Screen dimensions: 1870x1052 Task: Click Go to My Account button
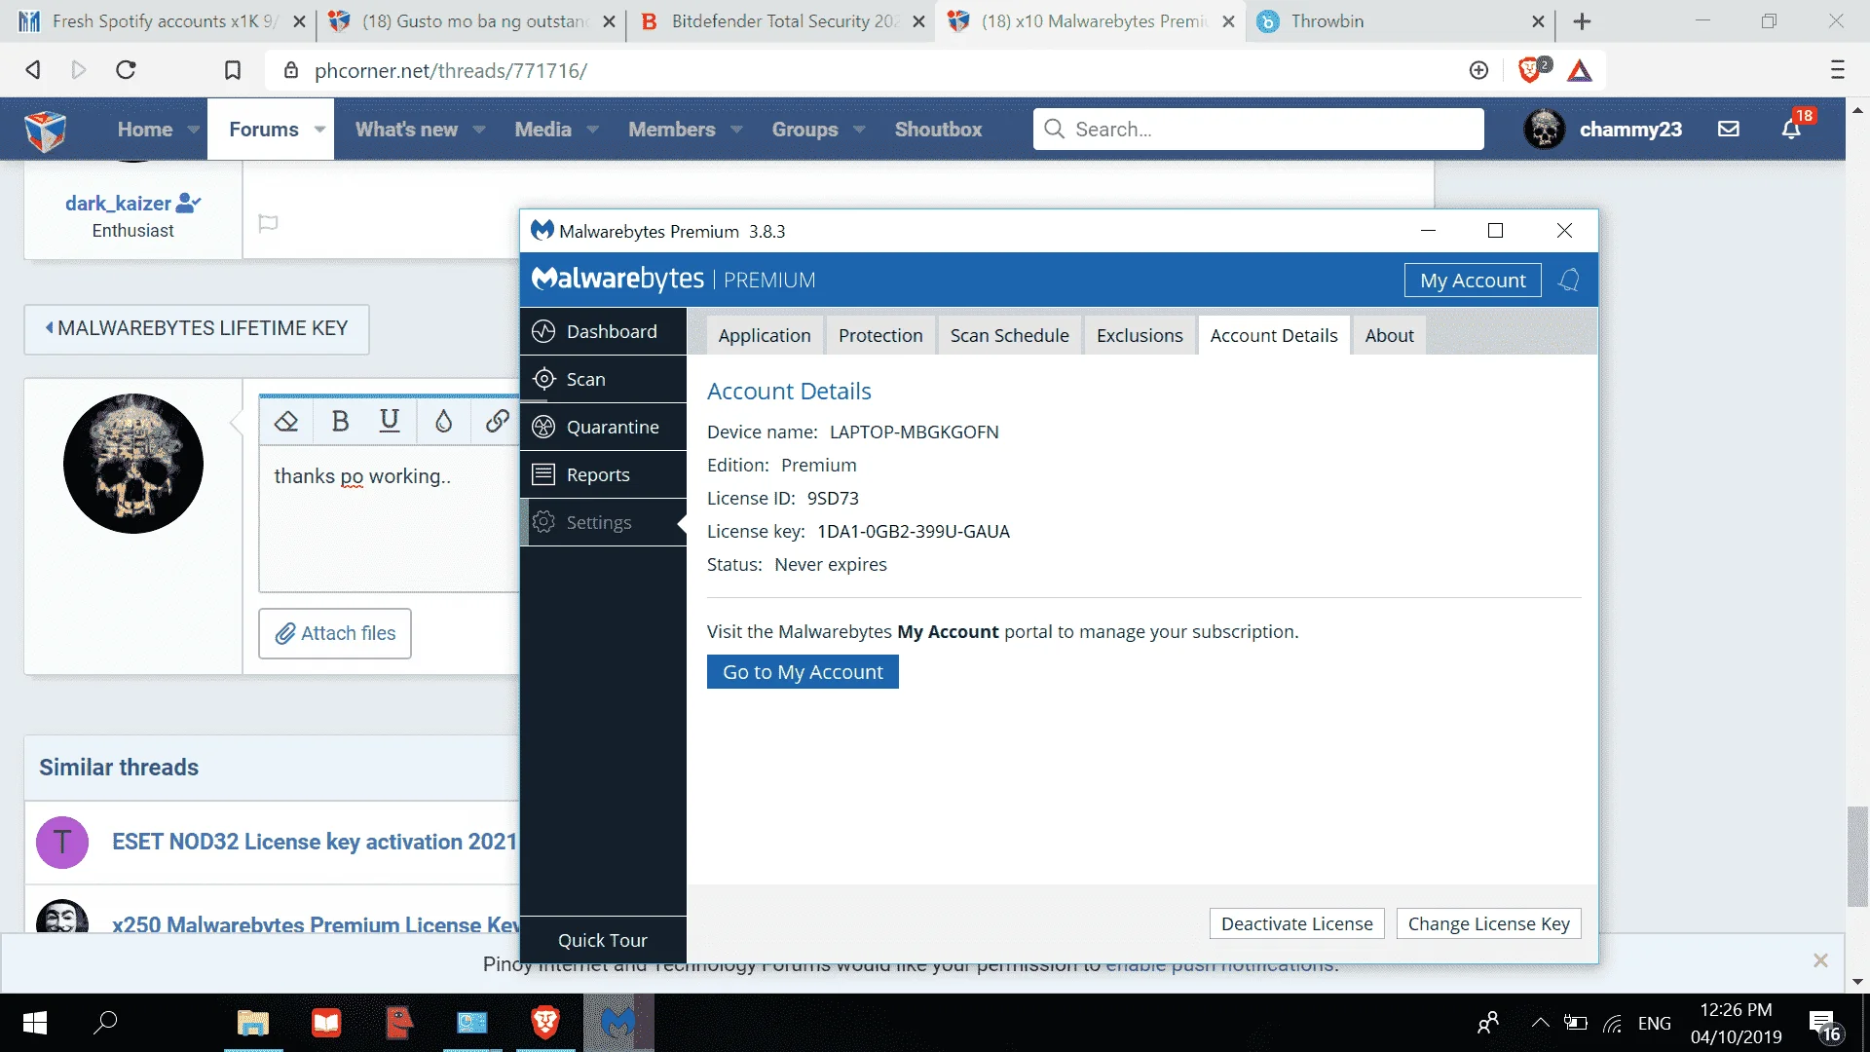[x=803, y=672]
